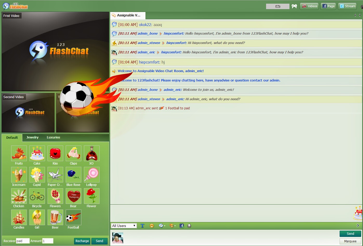363x246 pixels.
Task: Open the text font formatting tool
Action: (142, 226)
